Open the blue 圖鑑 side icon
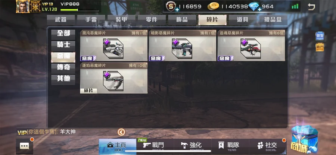Viewport: 336px width, 155px height. (320, 36)
